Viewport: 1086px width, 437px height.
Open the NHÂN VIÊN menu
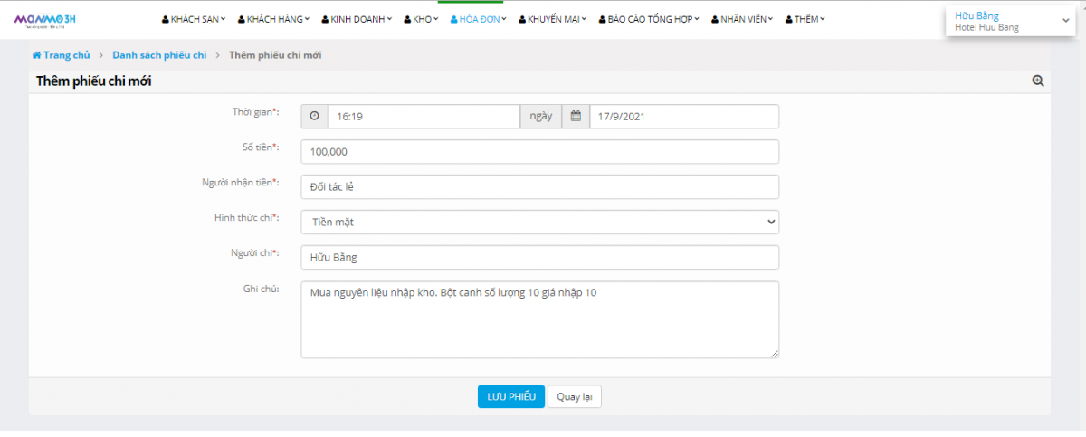pyautogui.click(x=742, y=19)
